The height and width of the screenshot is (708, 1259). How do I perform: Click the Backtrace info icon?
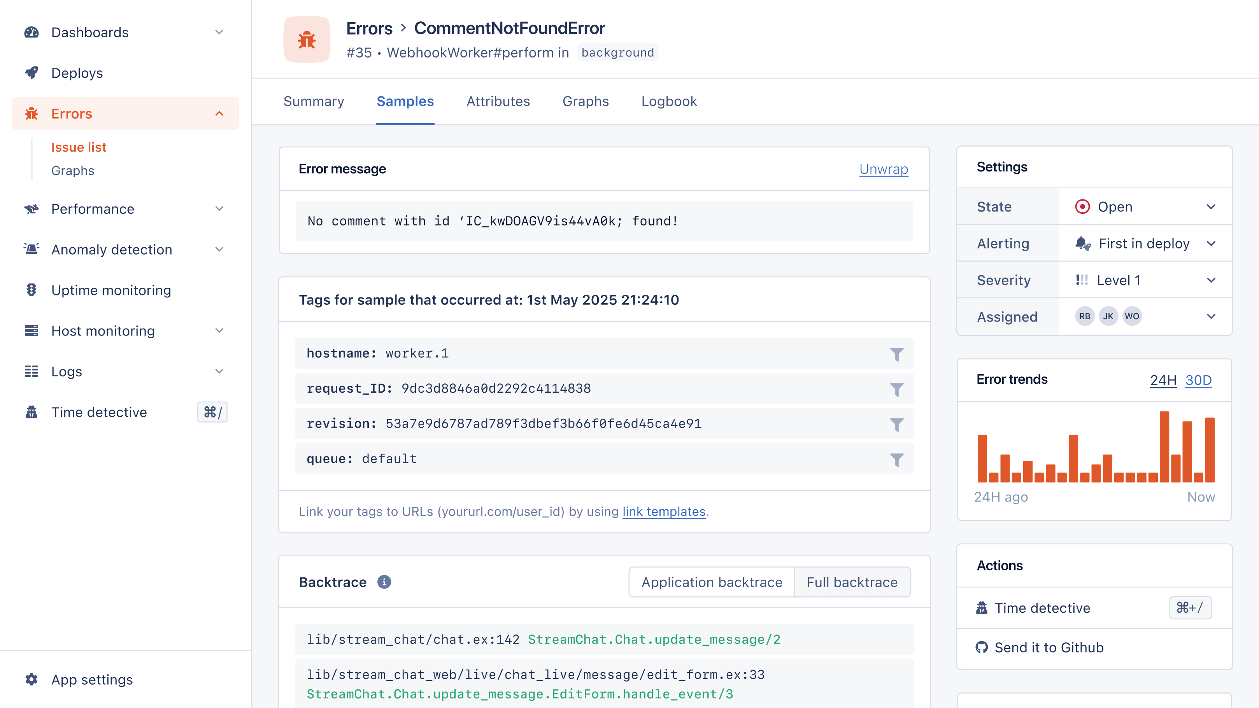[384, 582]
